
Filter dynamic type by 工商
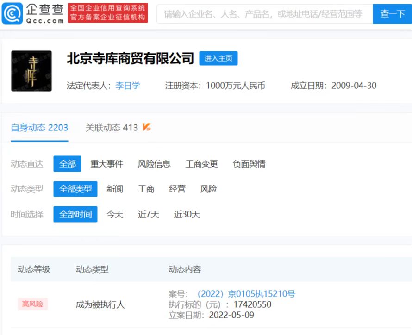tap(146, 189)
